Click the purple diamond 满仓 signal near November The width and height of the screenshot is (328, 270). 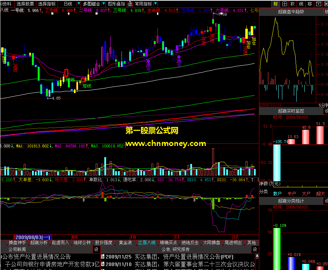tap(179, 57)
